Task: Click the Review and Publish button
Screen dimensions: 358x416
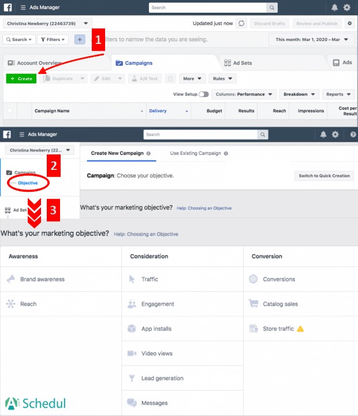Action: (316, 23)
